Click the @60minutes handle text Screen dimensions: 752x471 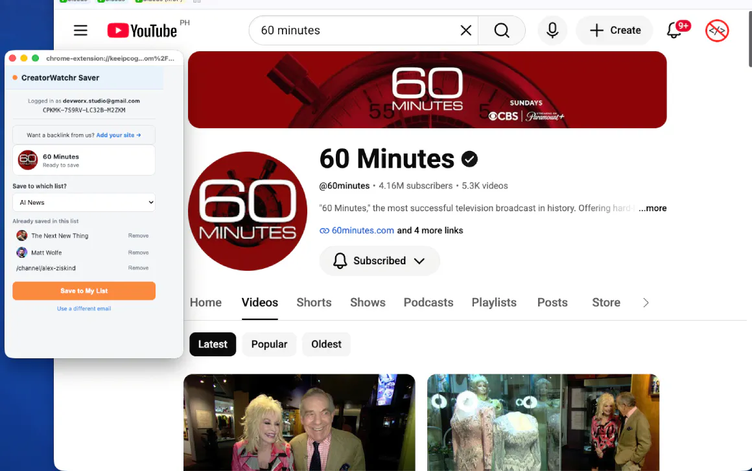click(x=344, y=186)
